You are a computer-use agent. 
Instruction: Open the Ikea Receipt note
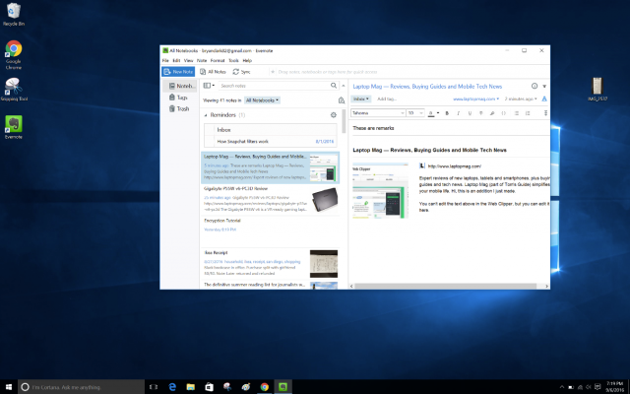270,263
